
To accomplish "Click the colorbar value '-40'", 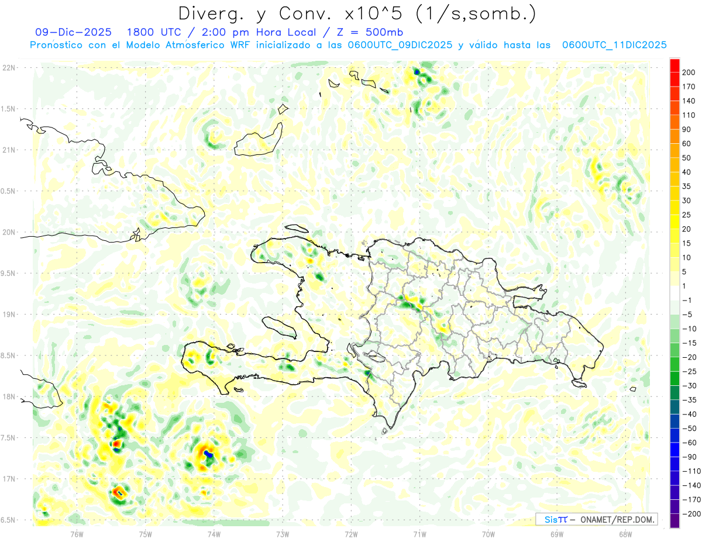I will 690,415.
